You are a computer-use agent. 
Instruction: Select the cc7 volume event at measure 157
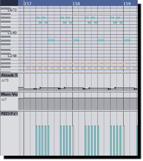coord(24,98)
